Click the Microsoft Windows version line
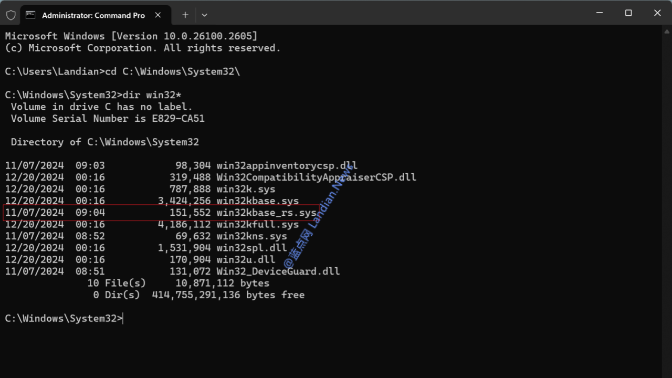The height and width of the screenshot is (378, 672). point(131,36)
